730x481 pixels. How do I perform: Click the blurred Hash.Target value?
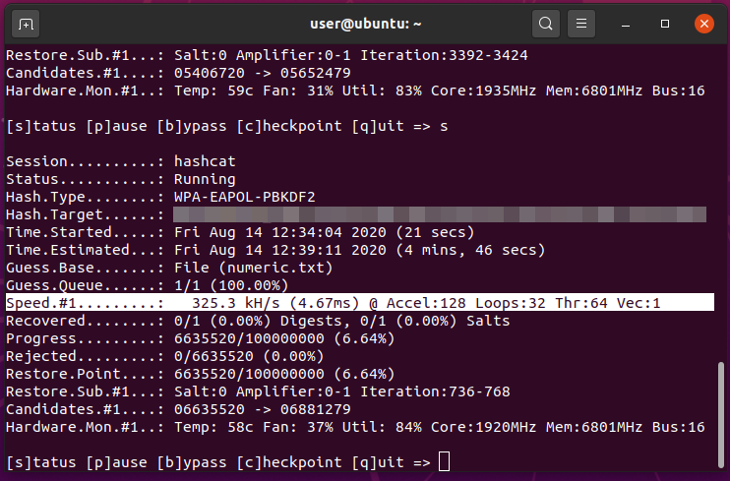pyautogui.click(x=439, y=213)
